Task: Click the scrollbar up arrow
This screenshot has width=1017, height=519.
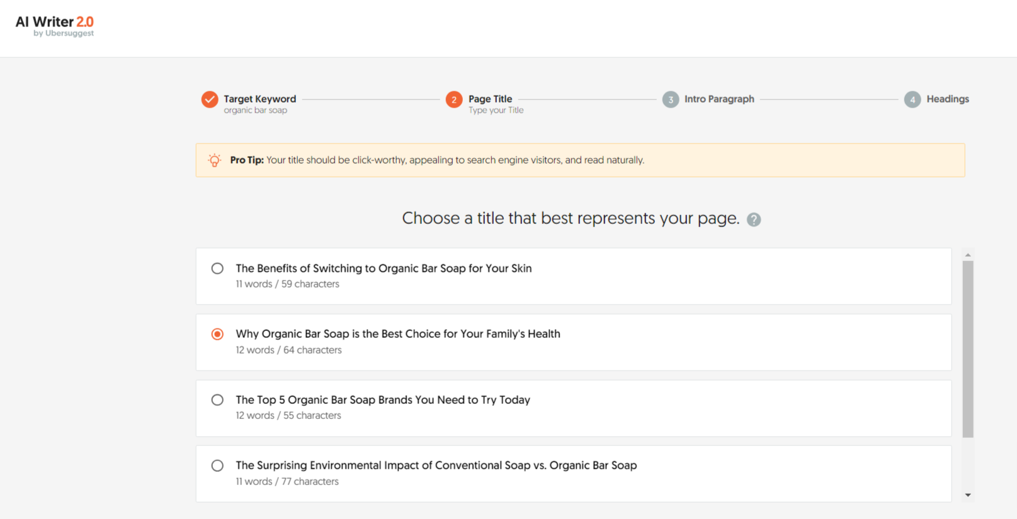Action: pos(968,255)
